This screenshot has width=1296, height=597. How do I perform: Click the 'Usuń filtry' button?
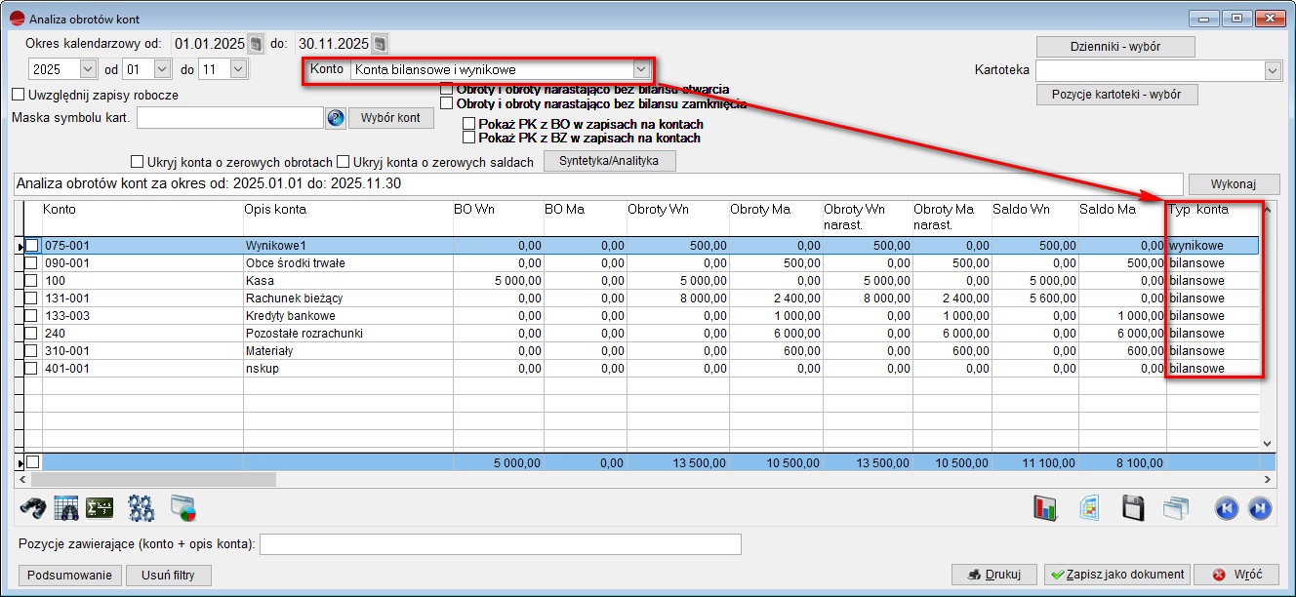168,576
